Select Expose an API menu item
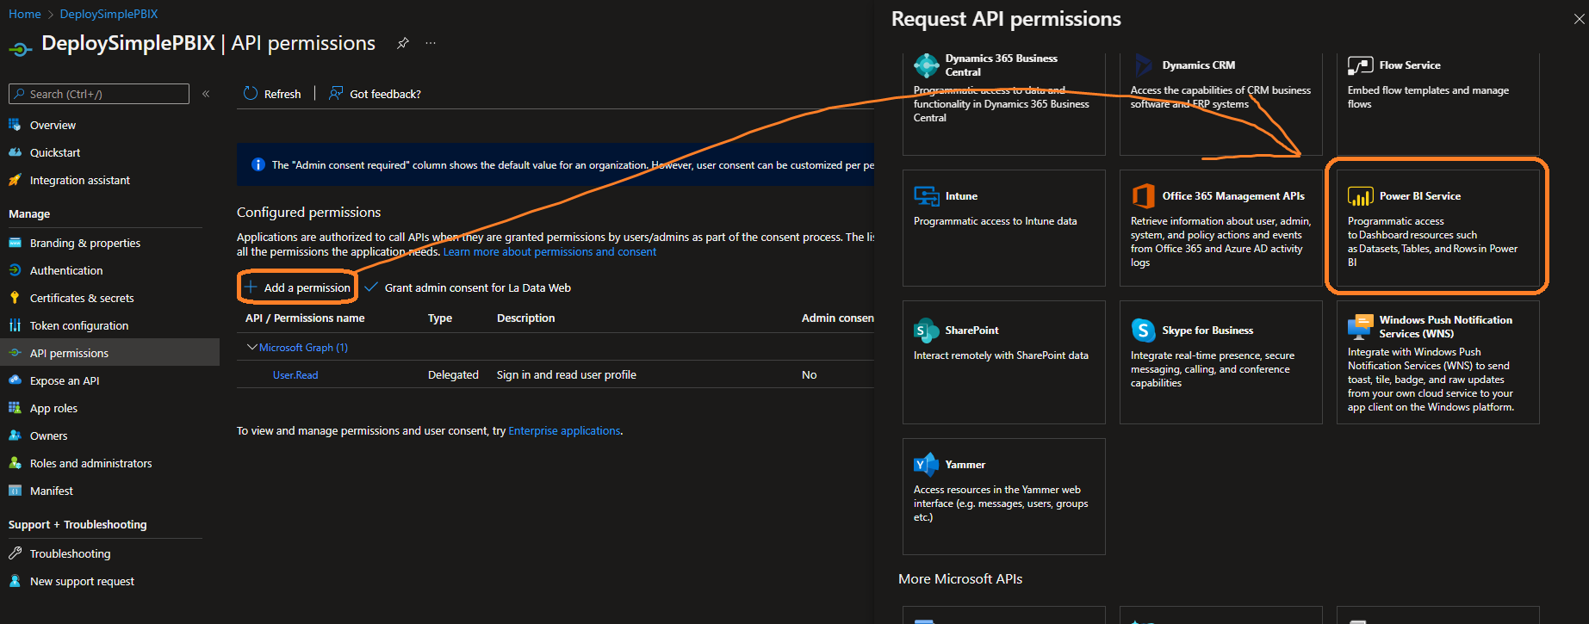The image size is (1589, 624). coord(65,380)
